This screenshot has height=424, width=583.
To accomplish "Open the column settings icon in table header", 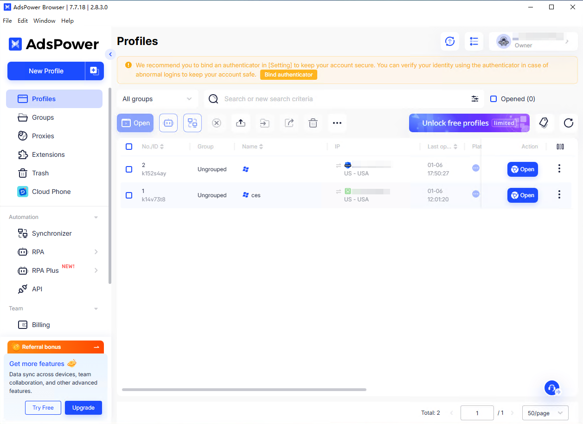I will click(560, 147).
